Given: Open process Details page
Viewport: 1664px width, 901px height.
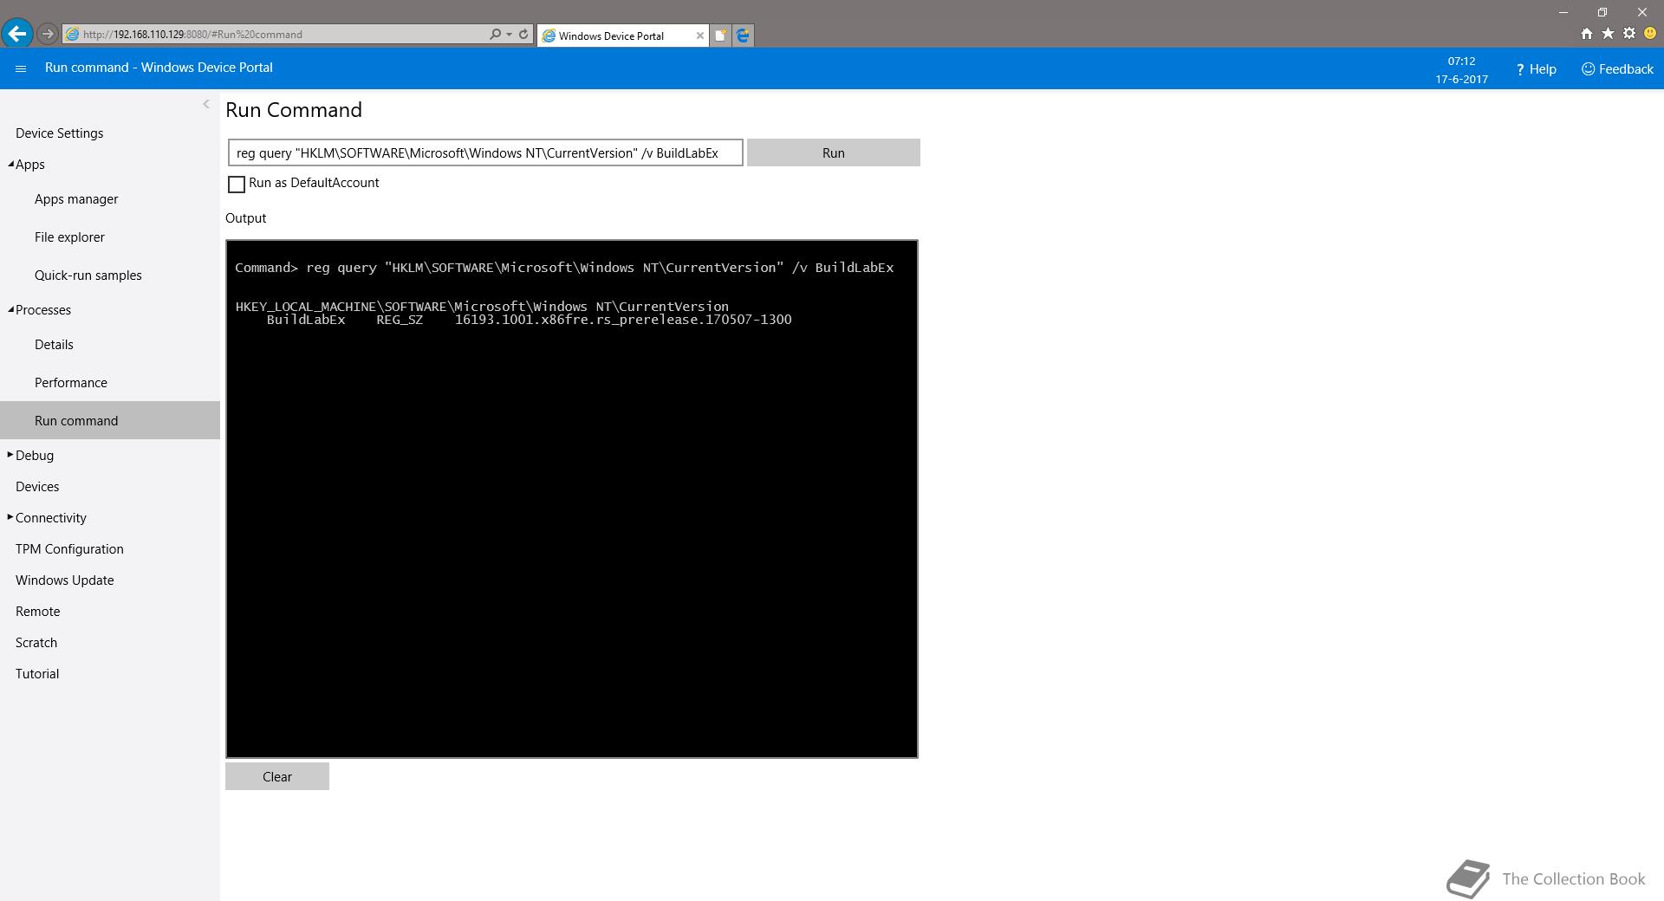Looking at the screenshot, I should pyautogui.click(x=54, y=345).
